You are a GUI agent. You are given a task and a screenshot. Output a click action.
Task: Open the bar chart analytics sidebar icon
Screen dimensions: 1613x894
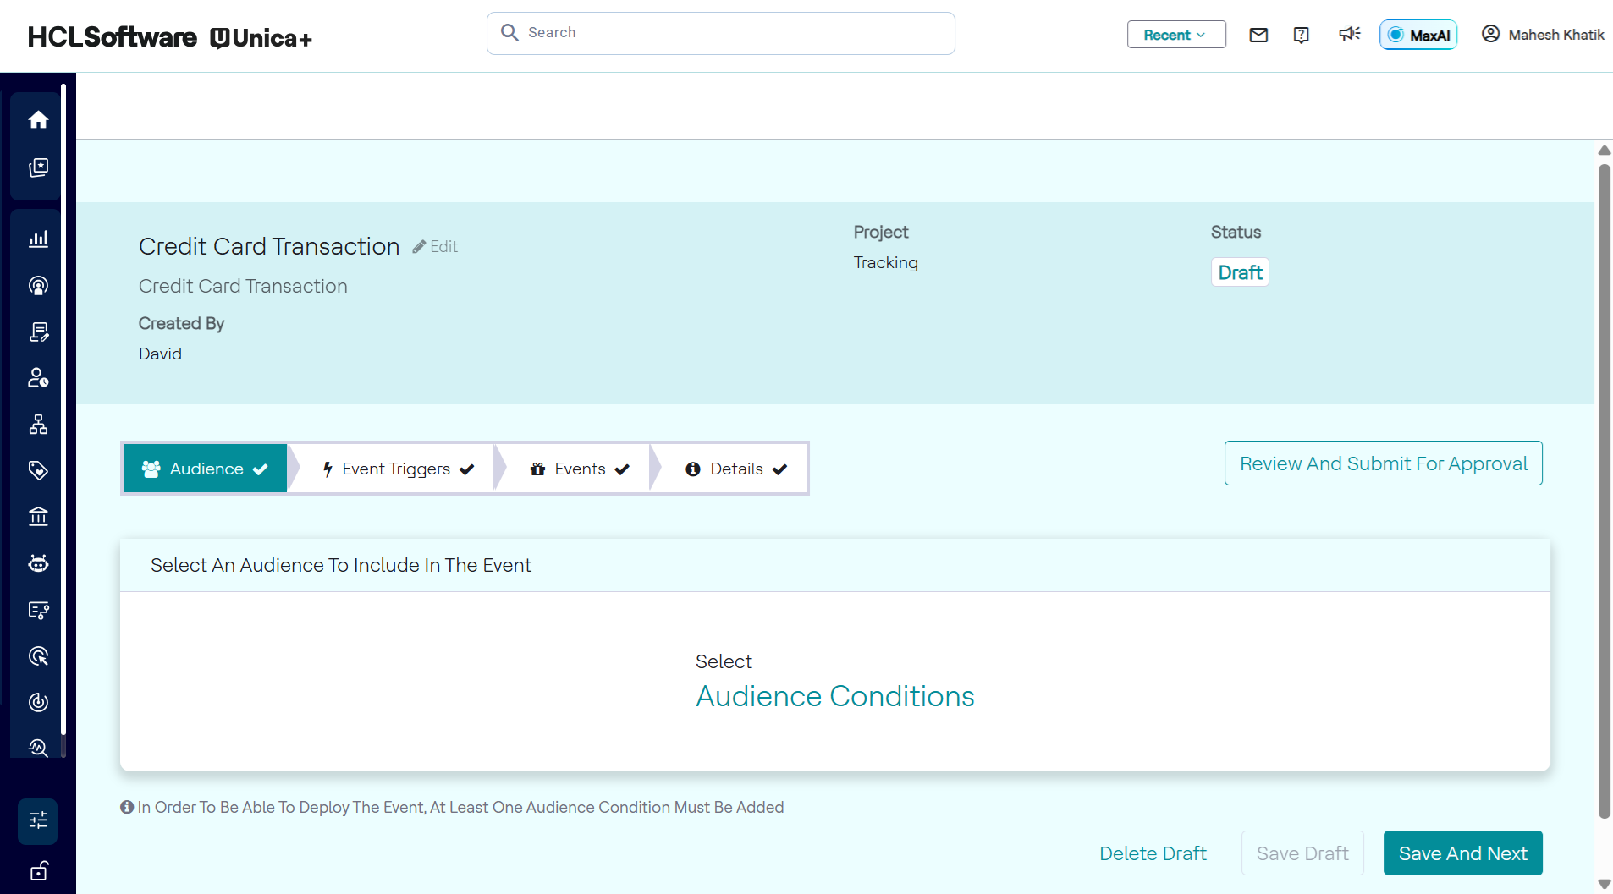(38, 239)
